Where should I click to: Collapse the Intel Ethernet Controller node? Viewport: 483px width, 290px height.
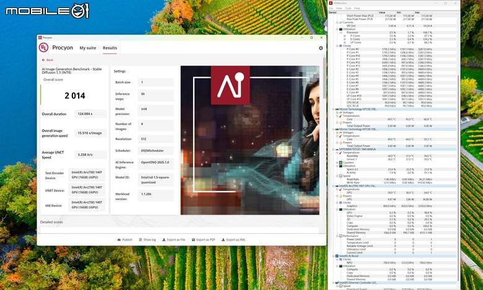point(333,283)
